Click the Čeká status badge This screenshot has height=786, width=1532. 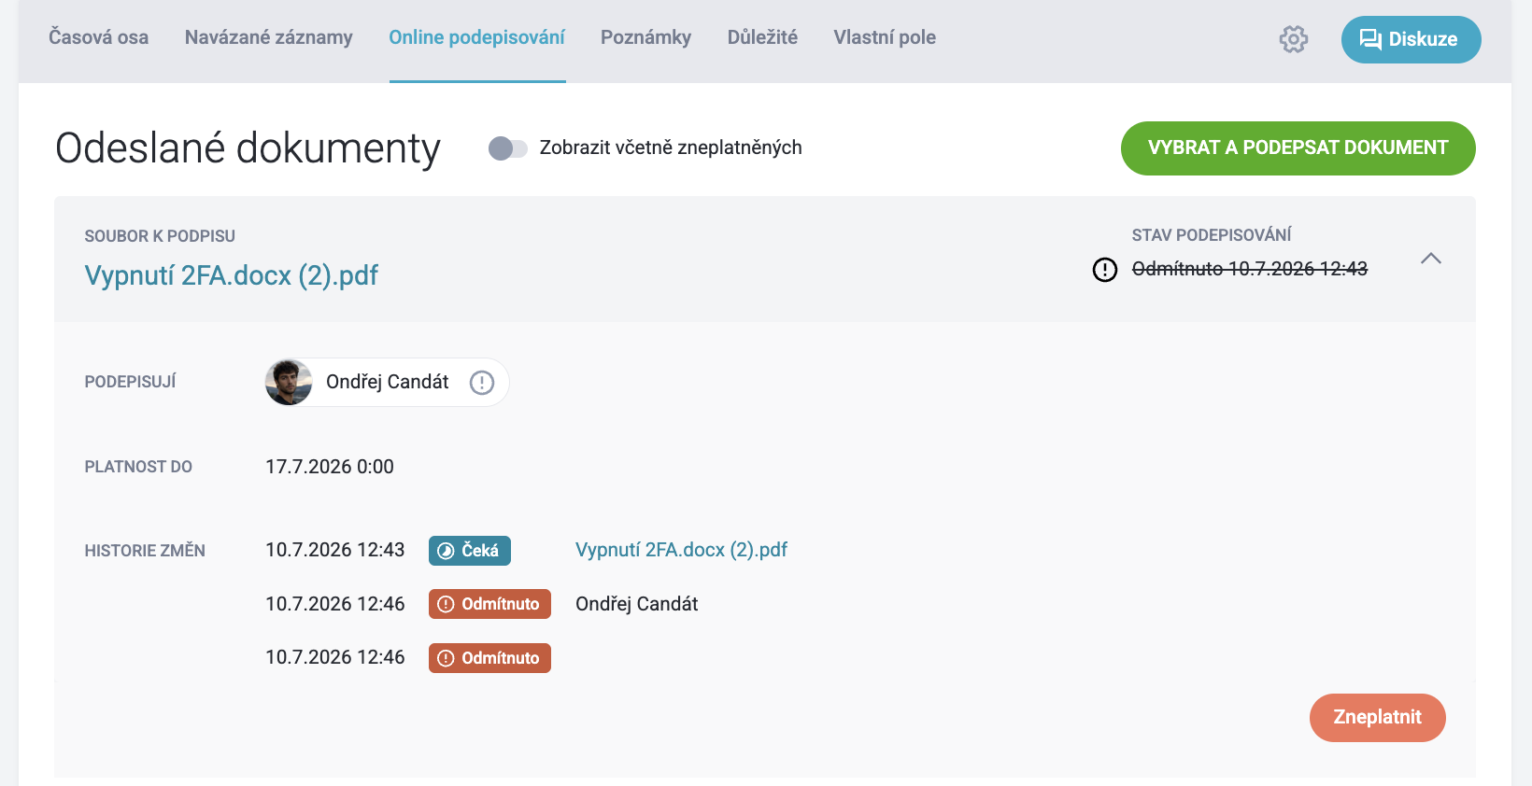(470, 551)
